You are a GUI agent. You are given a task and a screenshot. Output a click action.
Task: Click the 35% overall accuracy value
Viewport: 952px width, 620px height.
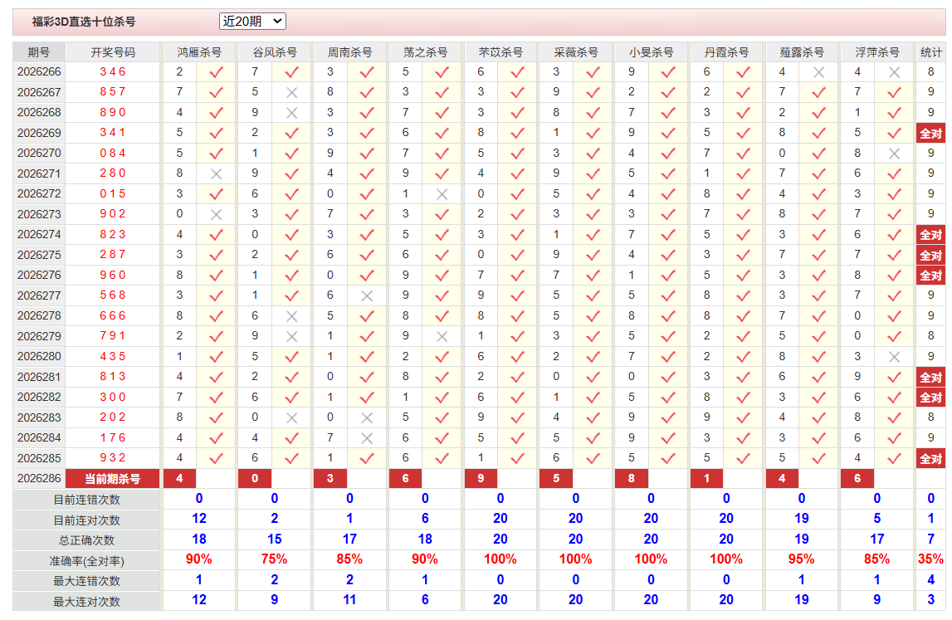930,559
